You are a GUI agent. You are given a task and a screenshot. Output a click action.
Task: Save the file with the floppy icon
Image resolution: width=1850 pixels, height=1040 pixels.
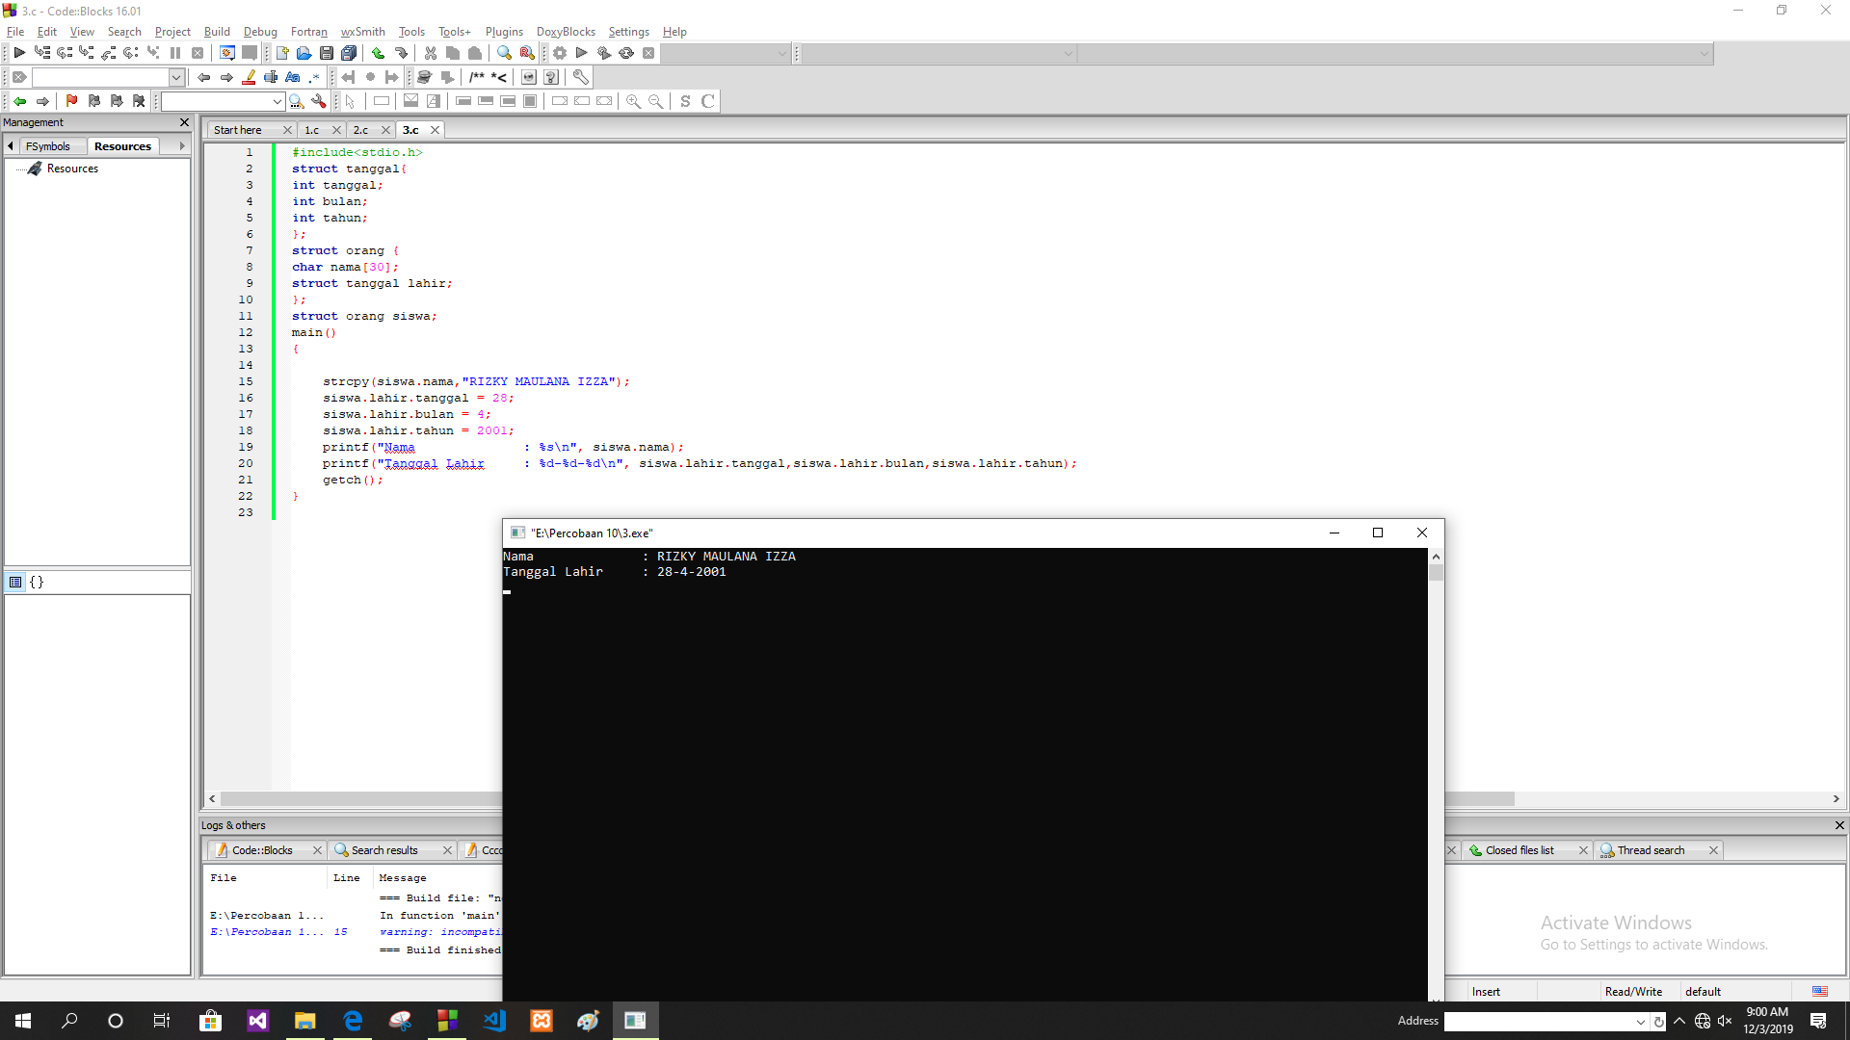tap(327, 53)
